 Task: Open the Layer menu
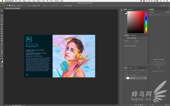[x=29, y=1]
